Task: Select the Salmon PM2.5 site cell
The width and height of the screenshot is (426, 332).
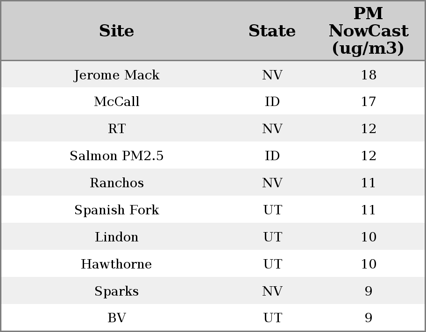Action: point(116,156)
